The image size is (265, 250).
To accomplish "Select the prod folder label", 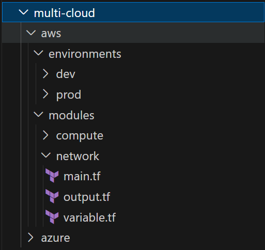I will pyautogui.click(x=69, y=95).
